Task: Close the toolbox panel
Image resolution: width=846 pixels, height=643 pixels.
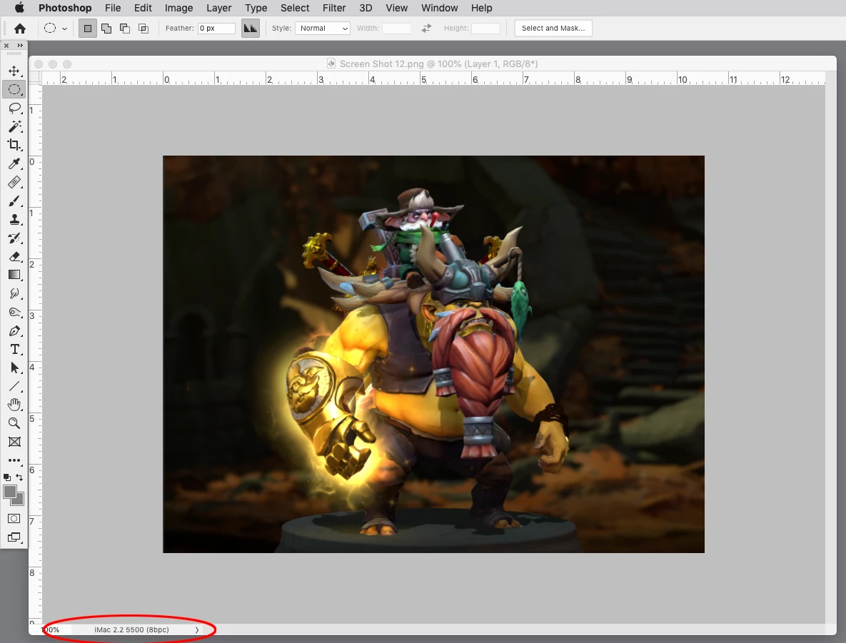Action: click(x=6, y=45)
